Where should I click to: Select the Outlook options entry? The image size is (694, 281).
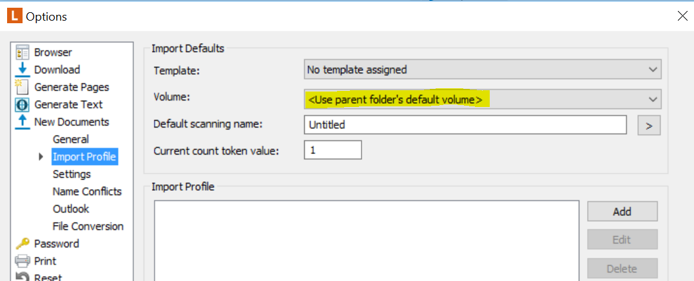71,209
